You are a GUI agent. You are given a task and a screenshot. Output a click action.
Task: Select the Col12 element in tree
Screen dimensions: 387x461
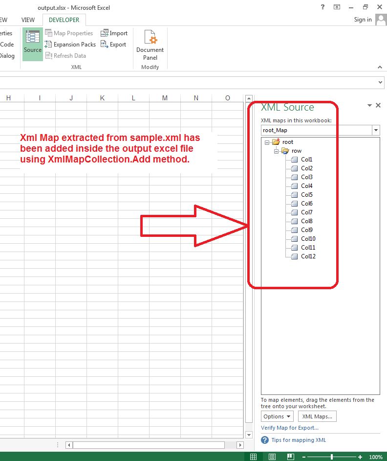[x=308, y=256]
